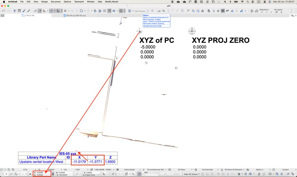
Task: Click the flag-shaped markup icon
Action: click(x=188, y=11)
